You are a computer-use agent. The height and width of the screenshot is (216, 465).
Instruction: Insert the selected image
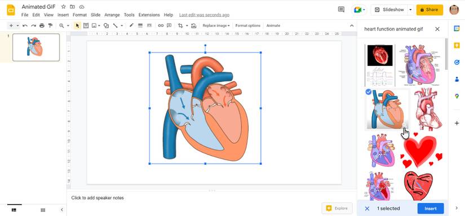click(x=430, y=209)
